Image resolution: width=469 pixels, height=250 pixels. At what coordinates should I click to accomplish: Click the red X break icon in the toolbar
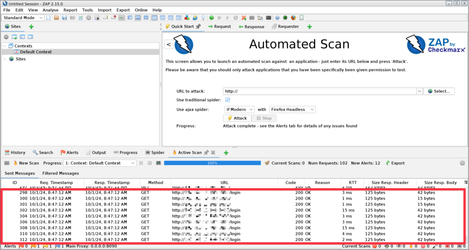[x=244, y=18]
